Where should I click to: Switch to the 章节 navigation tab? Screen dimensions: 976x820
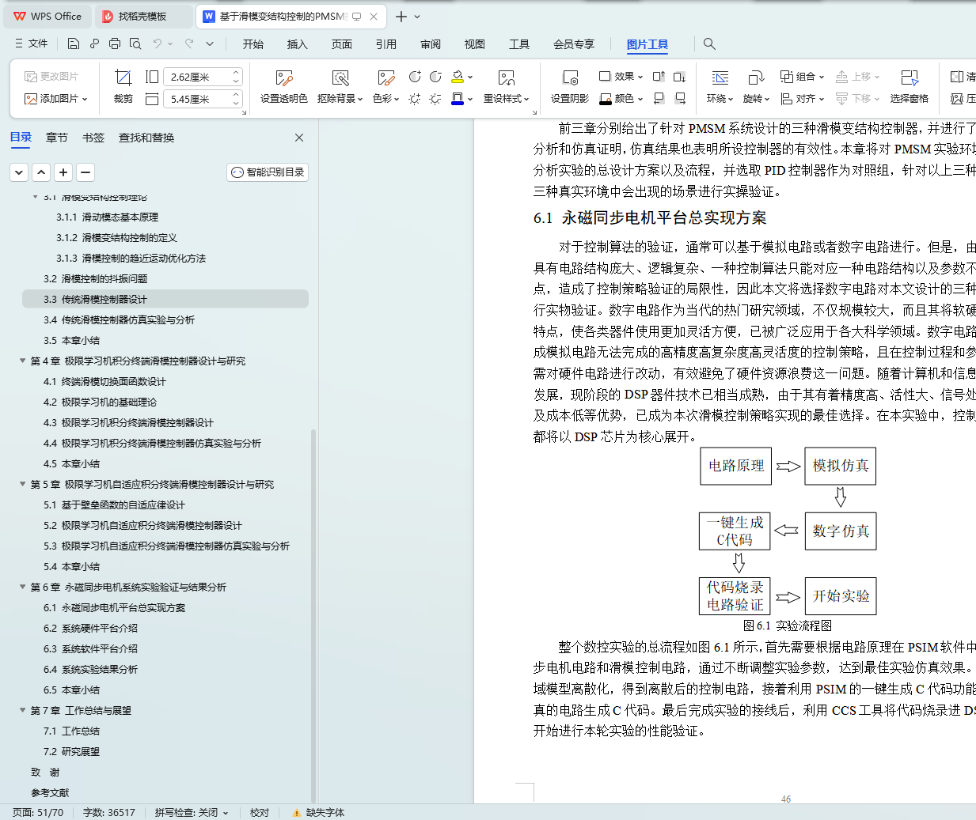[57, 138]
